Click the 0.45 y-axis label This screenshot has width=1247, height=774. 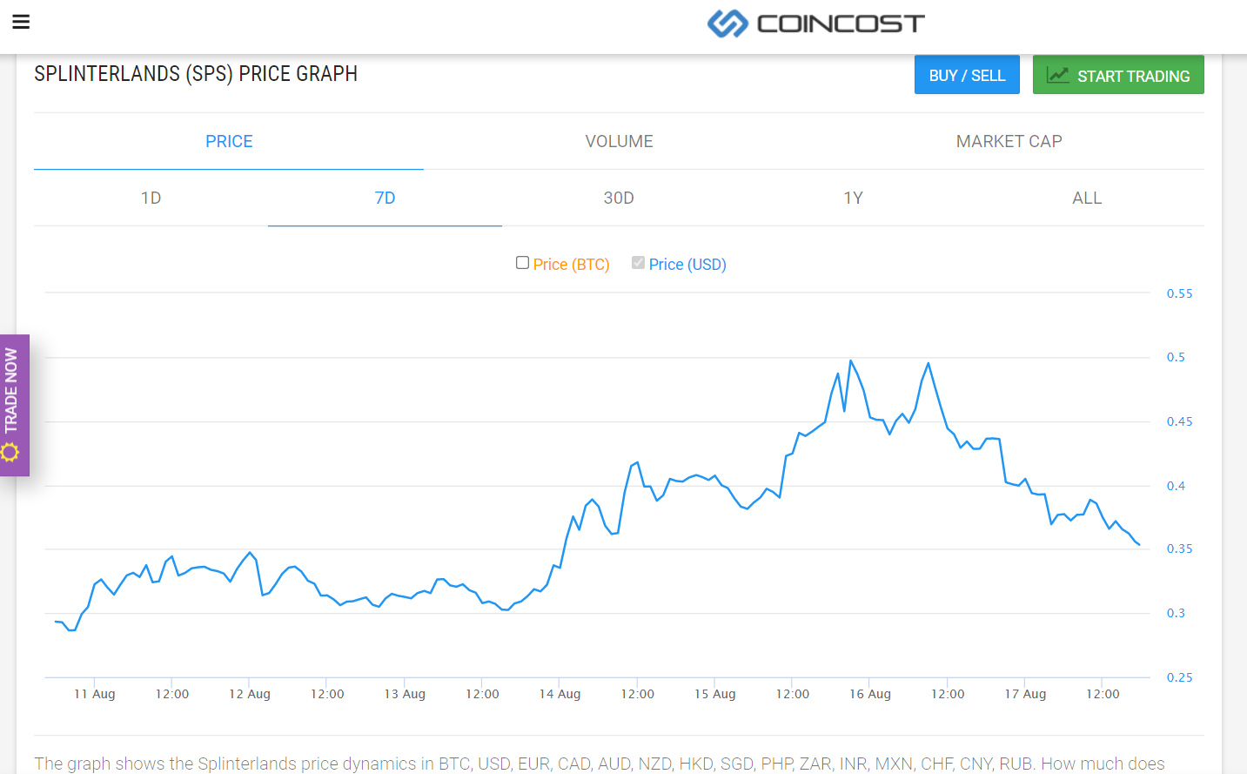tap(1179, 421)
